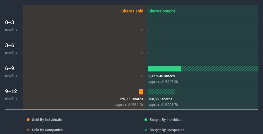
Task: Click the orange sold bar in 9–12 months row
Action: [x=141, y=92]
